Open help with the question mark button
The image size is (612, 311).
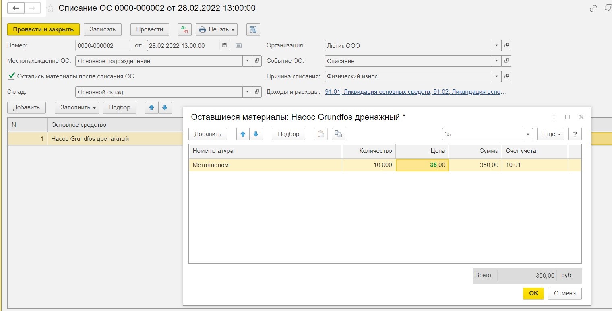click(575, 134)
